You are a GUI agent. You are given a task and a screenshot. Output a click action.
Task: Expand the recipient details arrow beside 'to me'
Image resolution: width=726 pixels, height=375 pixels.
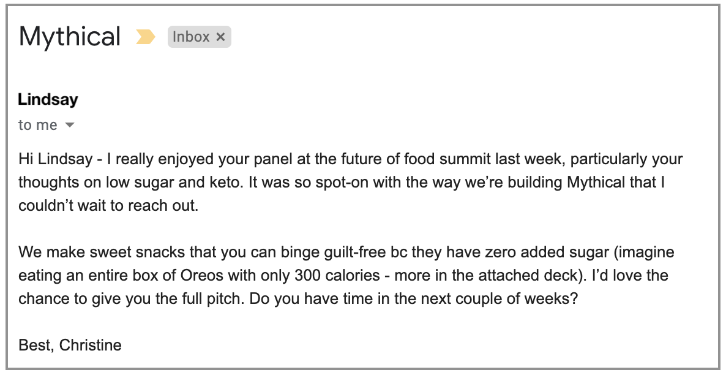(x=69, y=125)
